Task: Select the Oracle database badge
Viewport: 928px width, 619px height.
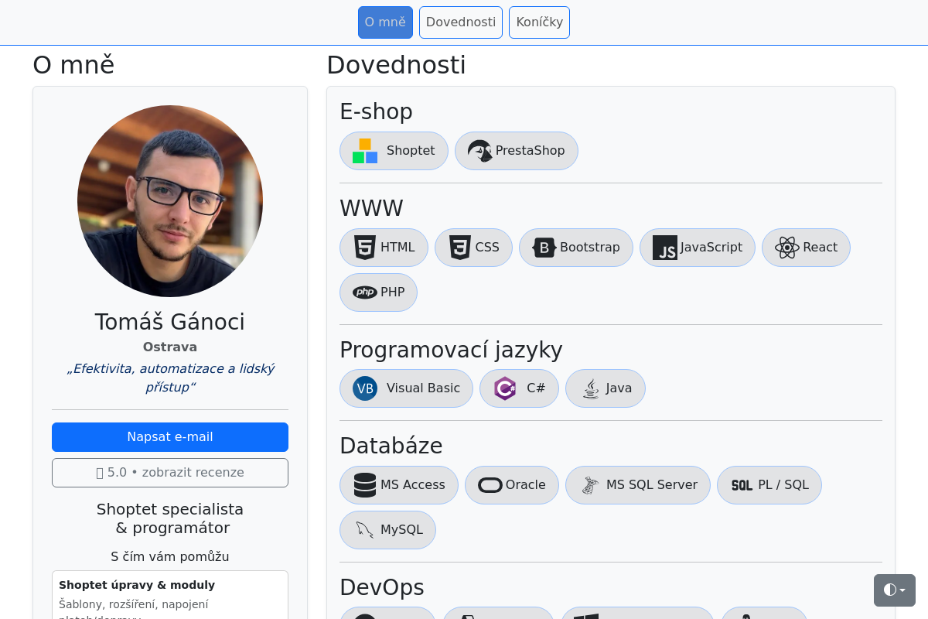Action: click(511, 484)
